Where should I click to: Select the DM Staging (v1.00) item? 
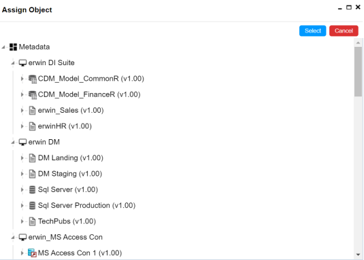coord(70,174)
